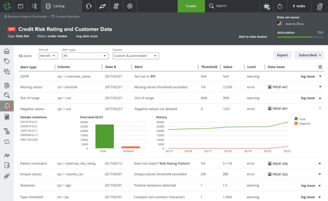Image resolution: width=328 pixels, height=201 pixels.
Task: Click the home icon in left sidebar
Action: (x=6, y=51)
